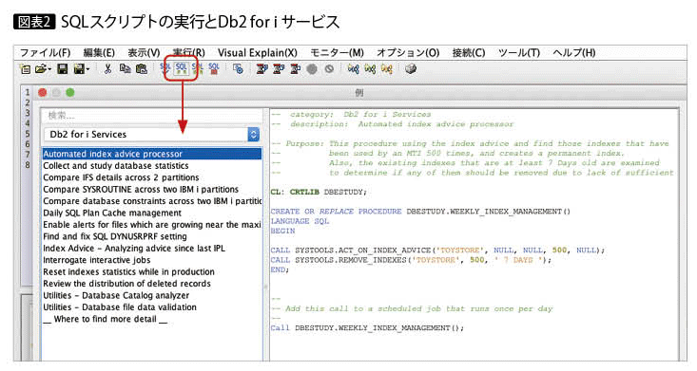Click the blue settings icon after SQL icons
697x371 pixels.
239,69
